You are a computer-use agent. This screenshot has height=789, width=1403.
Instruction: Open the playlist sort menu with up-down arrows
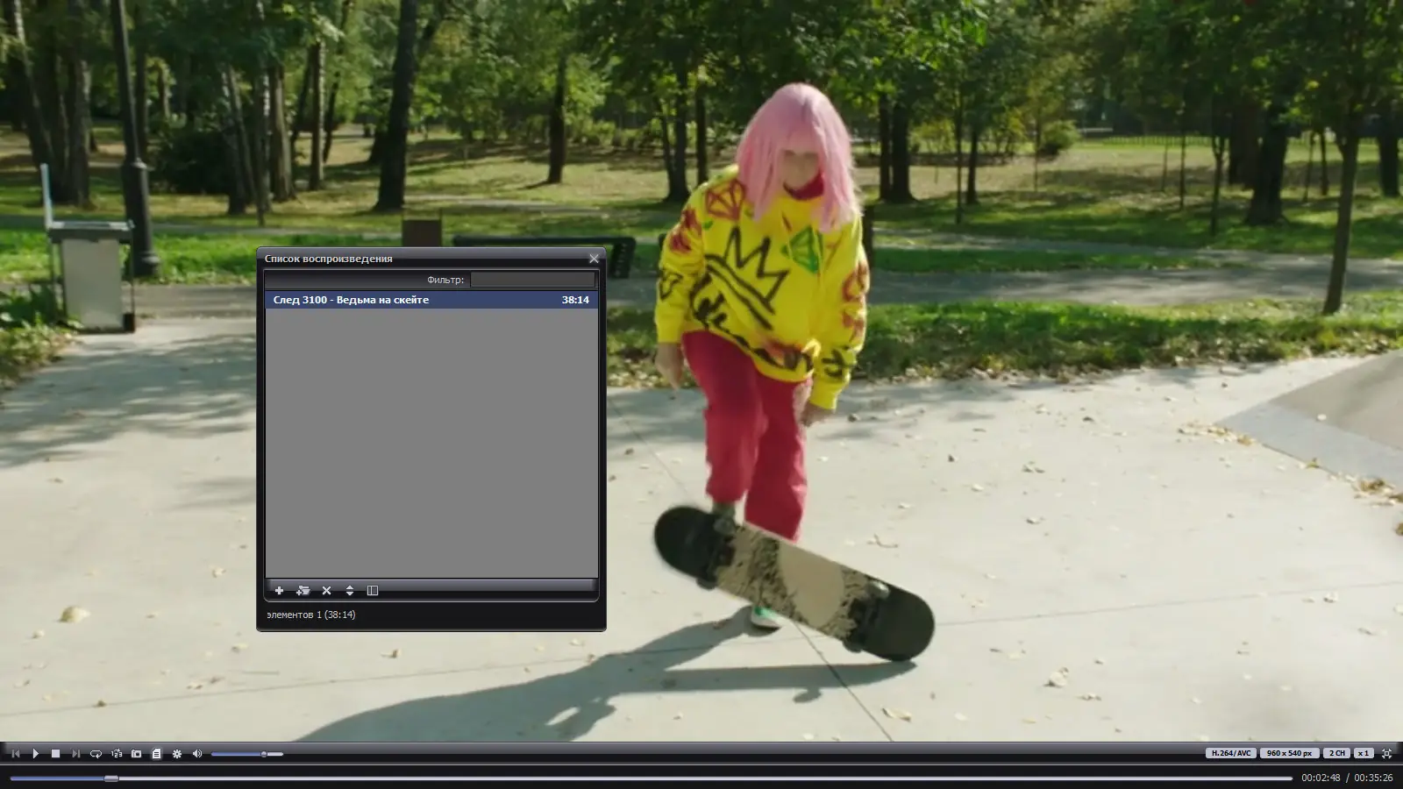(x=349, y=591)
